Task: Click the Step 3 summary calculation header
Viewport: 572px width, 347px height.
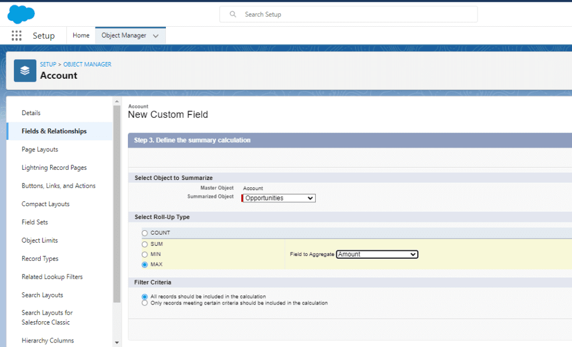Action: pos(192,140)
